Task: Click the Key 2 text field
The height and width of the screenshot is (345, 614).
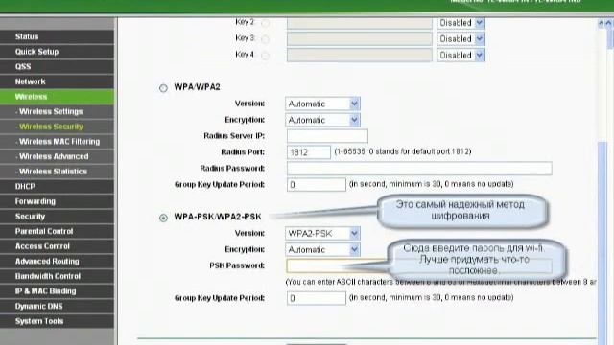Action: coord(360,23)
